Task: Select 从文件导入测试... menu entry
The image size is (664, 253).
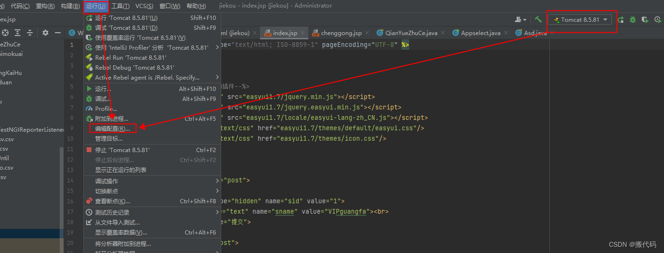Action: coord(152,222)
